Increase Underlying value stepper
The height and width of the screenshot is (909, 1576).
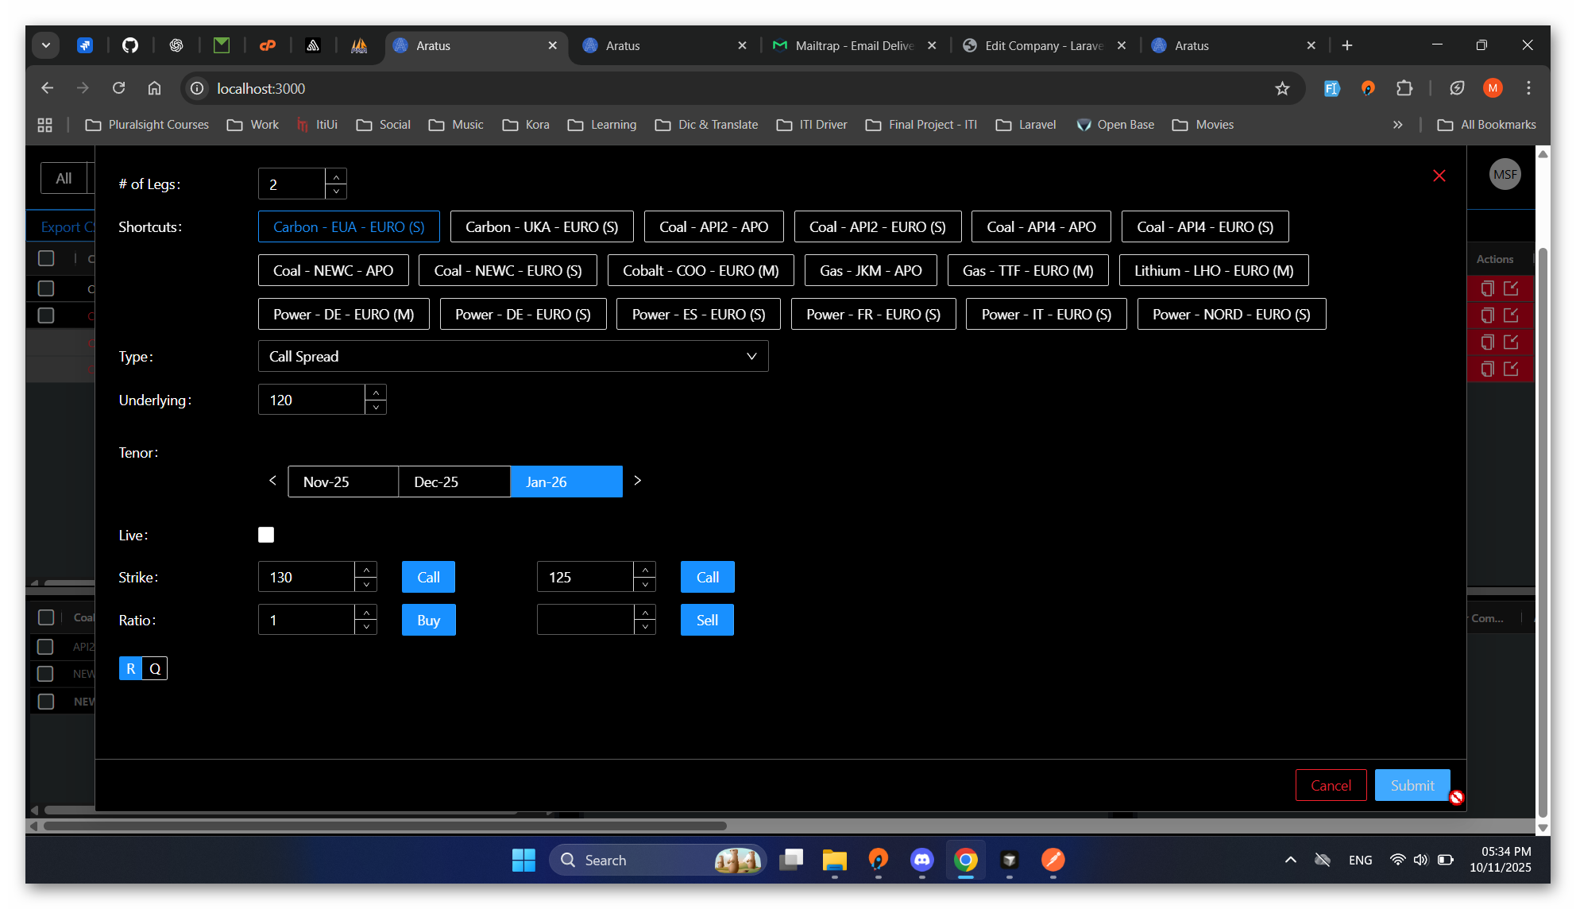[376, 393]
